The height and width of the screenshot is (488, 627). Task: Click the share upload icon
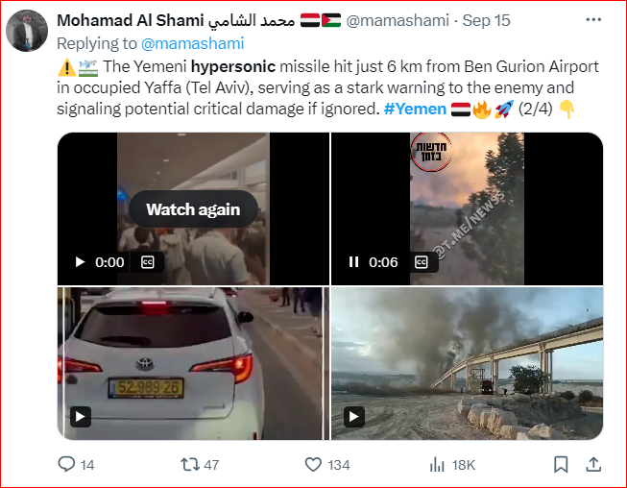pos(593,464)
